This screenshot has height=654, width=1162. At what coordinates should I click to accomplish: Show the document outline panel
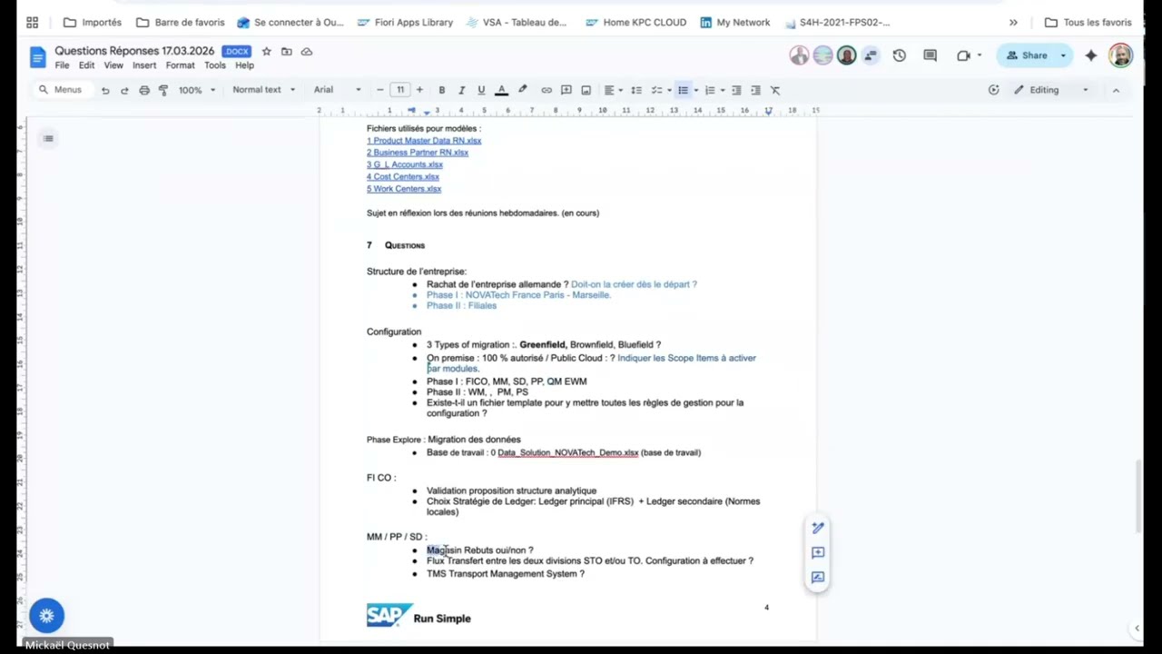[48, 138]
